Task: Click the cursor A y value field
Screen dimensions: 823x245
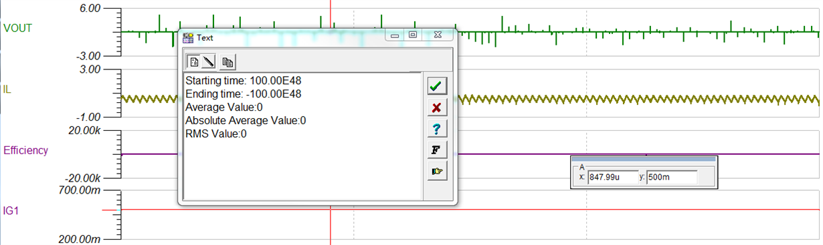Action: click(672, 178)
